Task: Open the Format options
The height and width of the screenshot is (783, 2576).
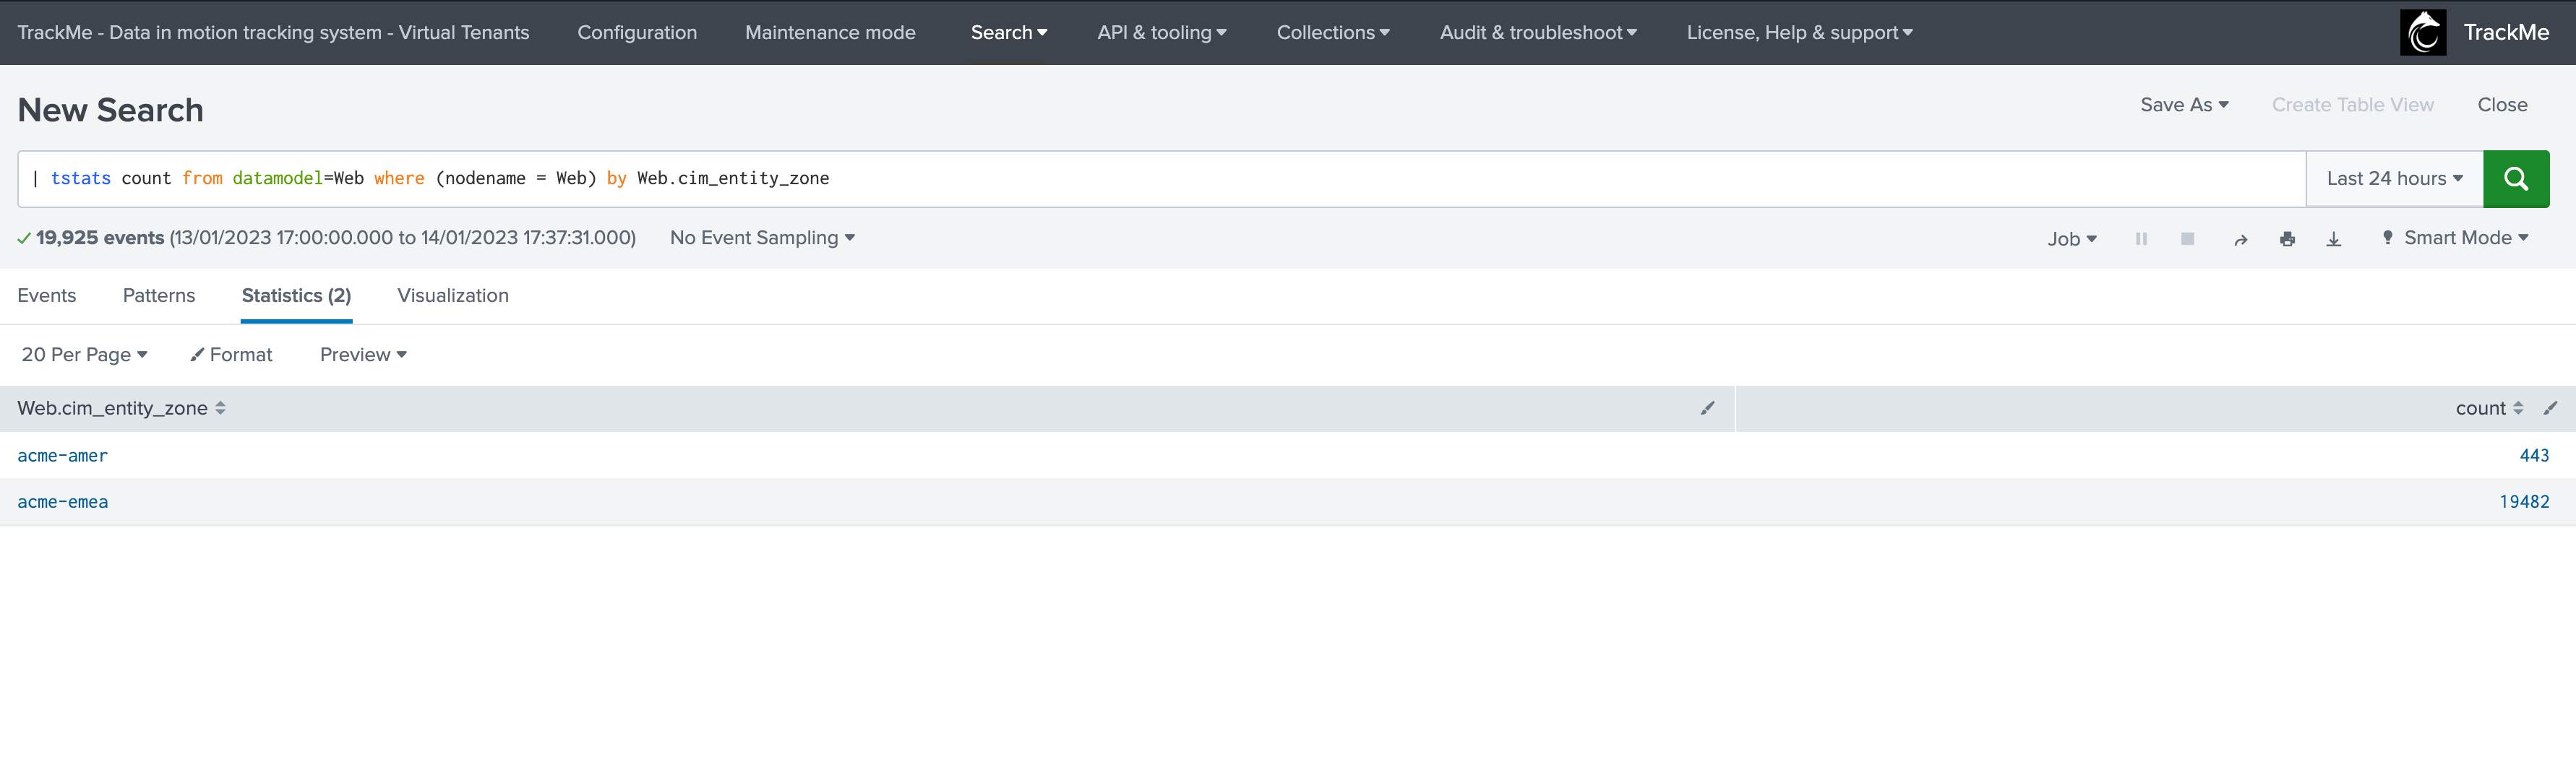Action: [x=231, y=355]
